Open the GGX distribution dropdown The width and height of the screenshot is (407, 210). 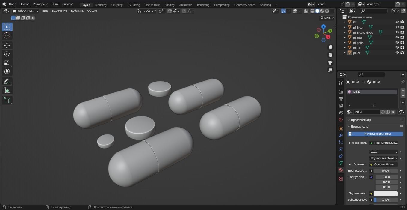pyautogui.click(x=383, y=152)
